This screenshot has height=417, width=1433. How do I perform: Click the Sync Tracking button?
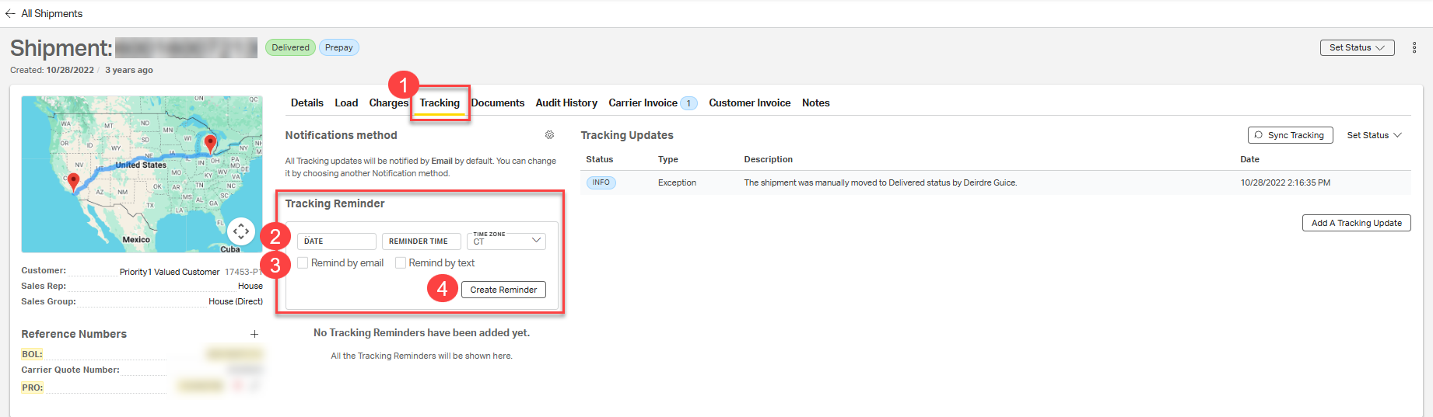[x=1290, y=135]
